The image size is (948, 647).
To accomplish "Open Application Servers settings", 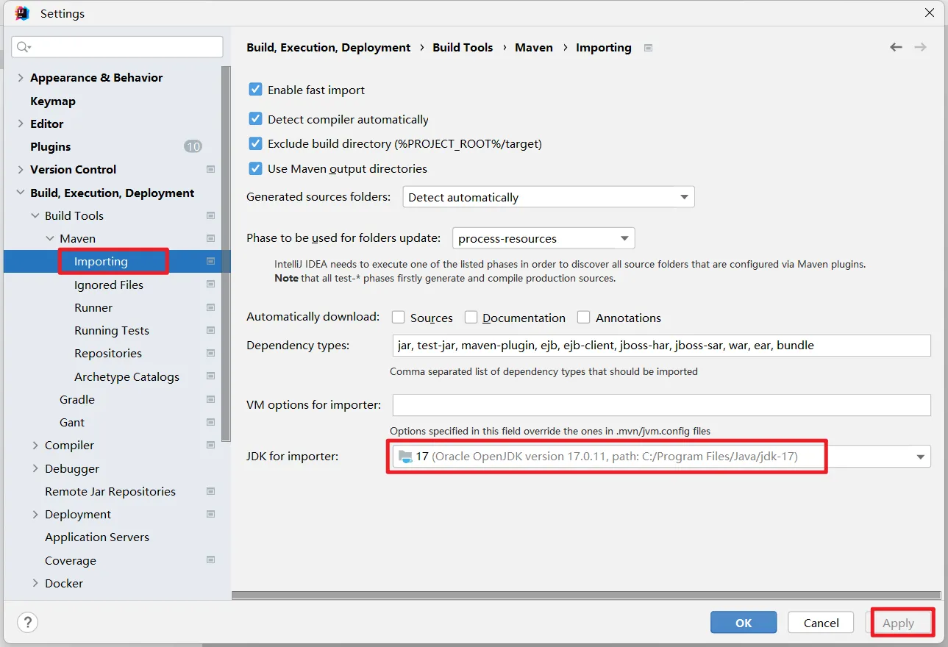I will coord(97,537).
